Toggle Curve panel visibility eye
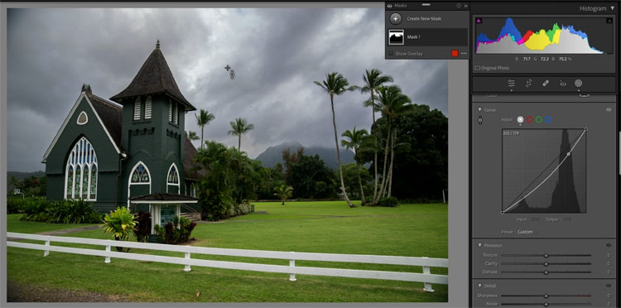Viewport: 621px width, 308px height. tap(609, 109)
